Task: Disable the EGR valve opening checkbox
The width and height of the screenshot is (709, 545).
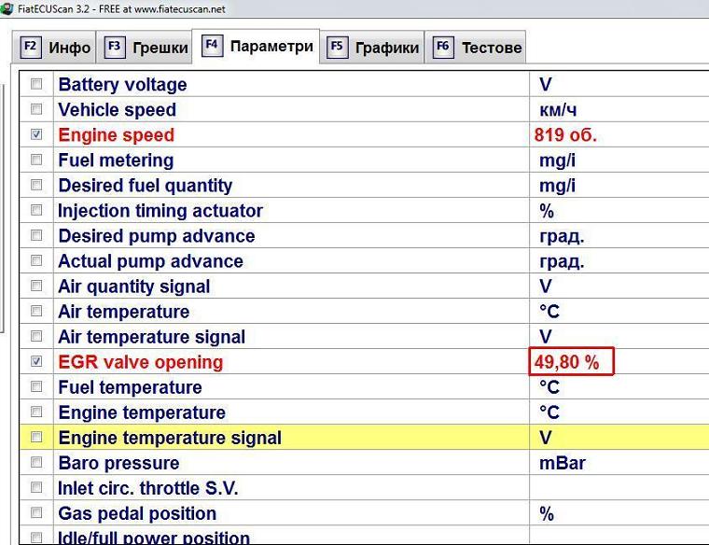Action: [36, 361]
